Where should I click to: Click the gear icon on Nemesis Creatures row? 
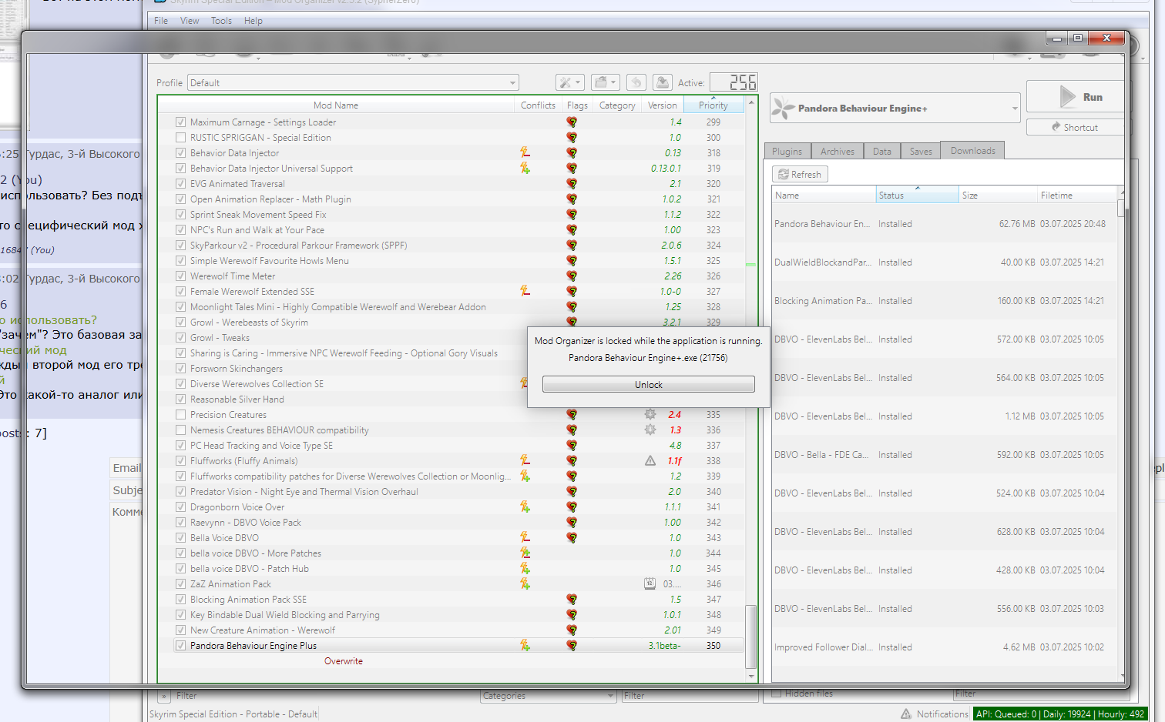tap(650, 430)
